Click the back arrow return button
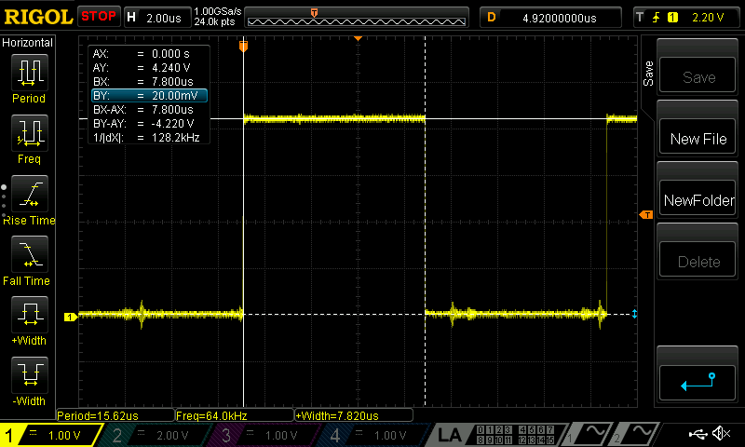Viewport: 745px width, 447px height. 698,380
